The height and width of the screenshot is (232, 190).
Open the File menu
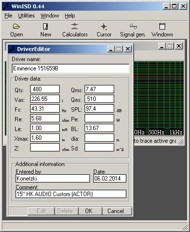[8, 16]
